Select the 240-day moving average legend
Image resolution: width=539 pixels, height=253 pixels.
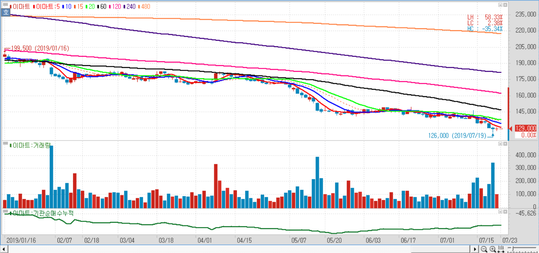129,7
